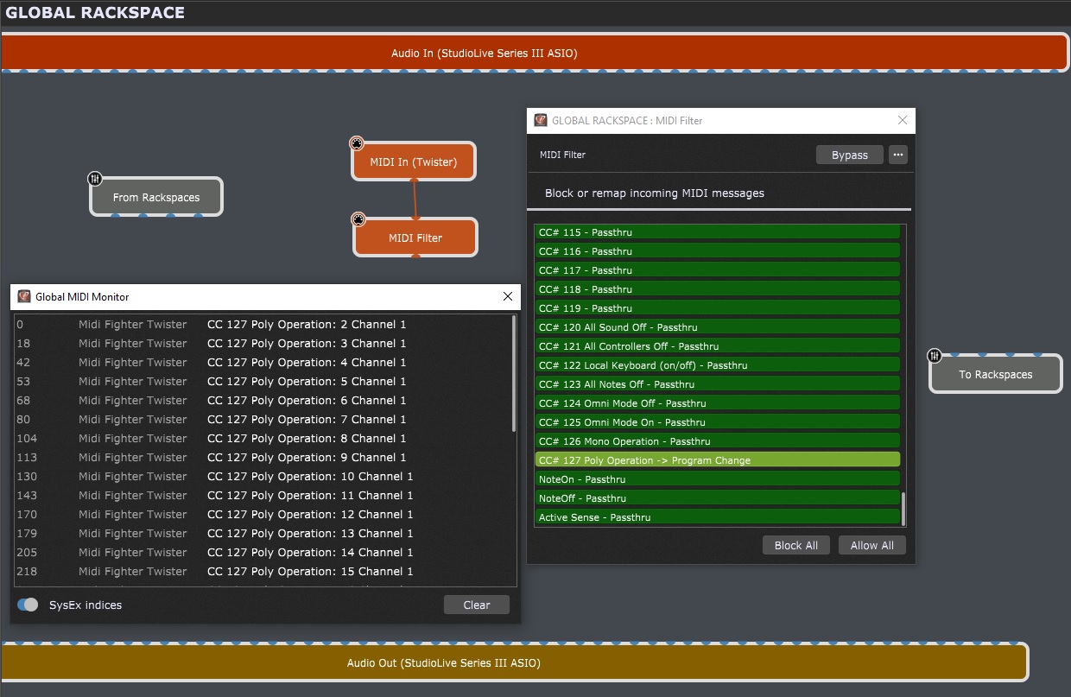Close the Global MIDI Monitor window
This screenshot has height=697, width=1071.
508,296
